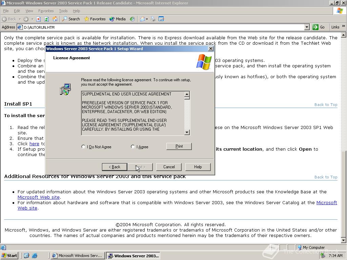Launch Internet Explorer from quick launch
This screenshot has width=347, height=260.
pyautogui.click(x=35, y=256)
